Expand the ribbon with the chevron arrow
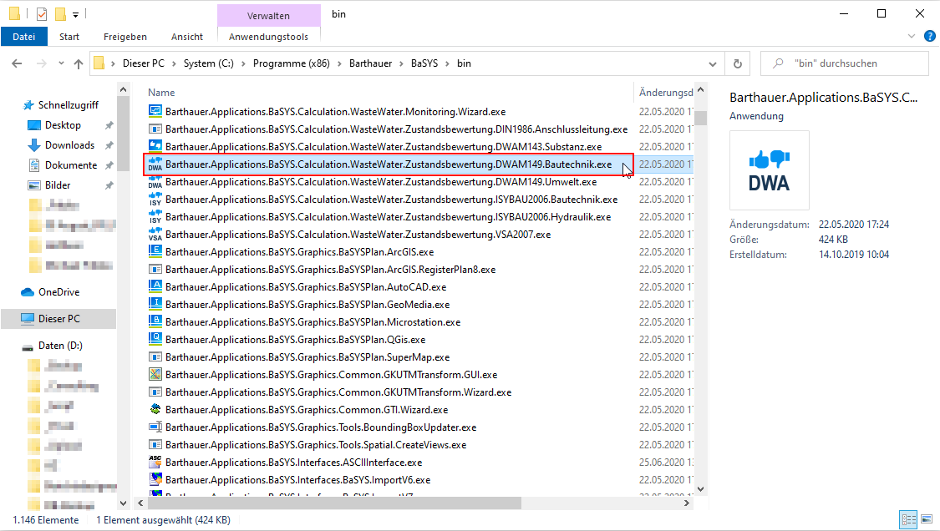Image resolution: width=940 pixels, height=531 pixels. [x=912, y=37]
